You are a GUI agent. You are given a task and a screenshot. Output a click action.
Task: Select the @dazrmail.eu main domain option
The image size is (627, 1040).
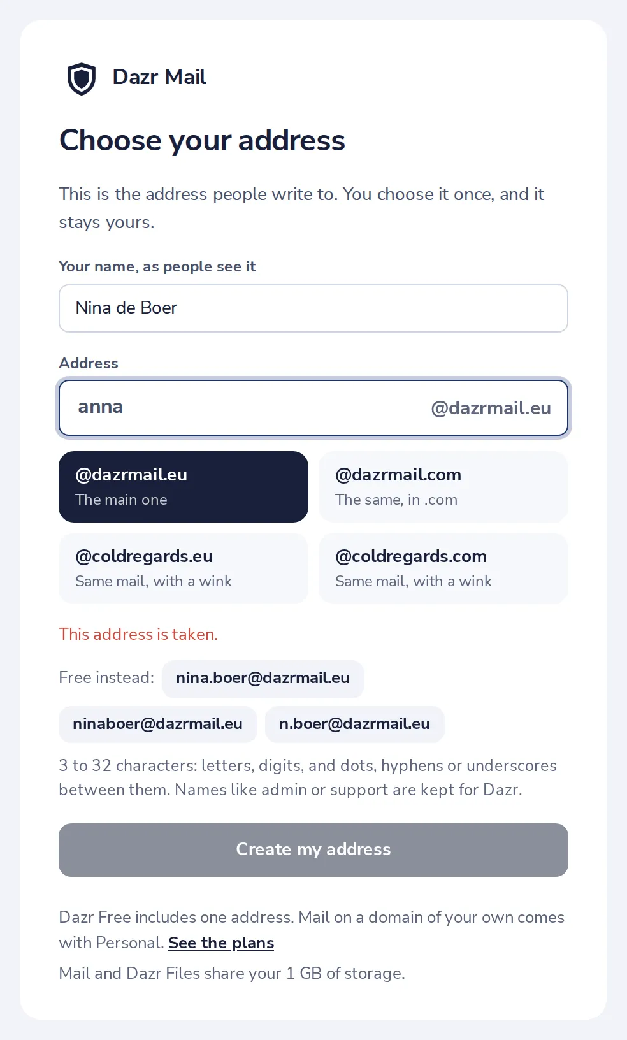(x=184, y=487)
